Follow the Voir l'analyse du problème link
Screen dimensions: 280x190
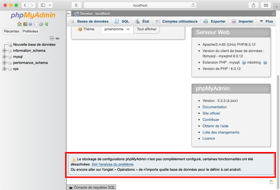(x=112, y=164)
